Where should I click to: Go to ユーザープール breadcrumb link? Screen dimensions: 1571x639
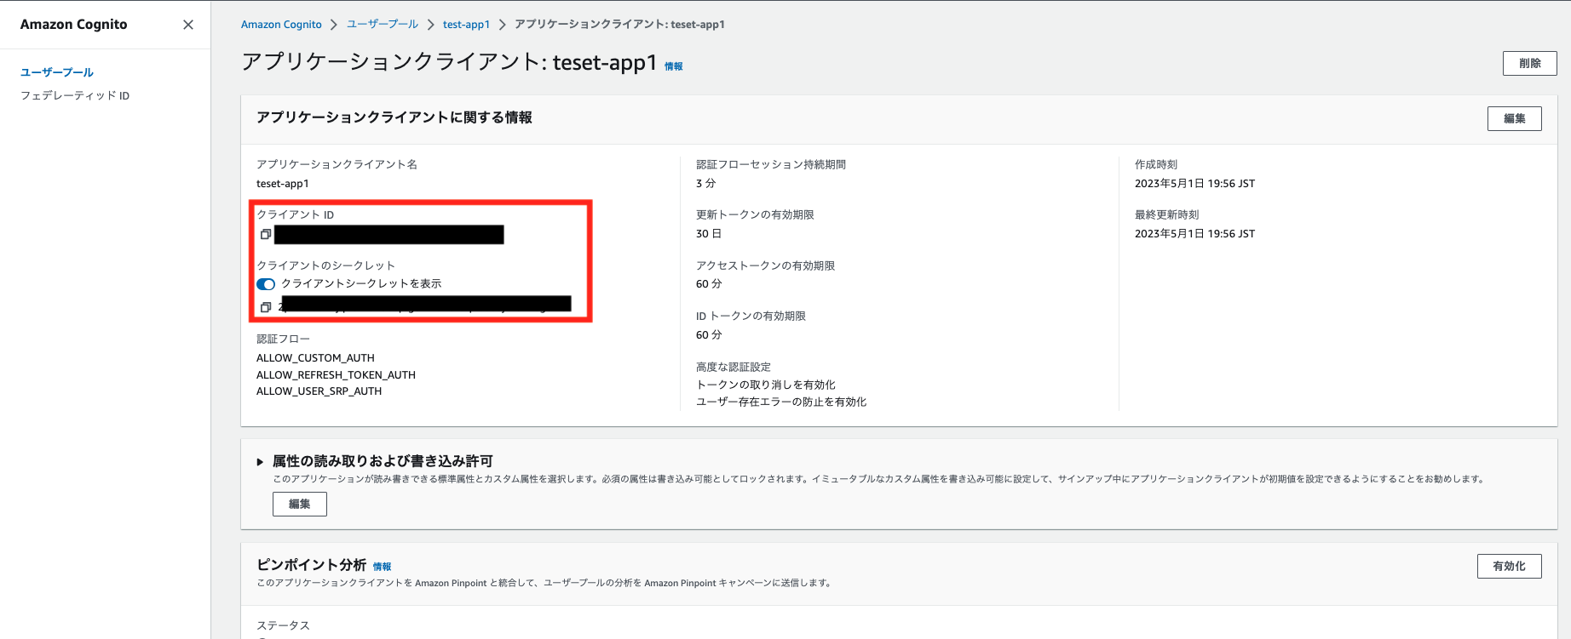[x=383, y=25]
